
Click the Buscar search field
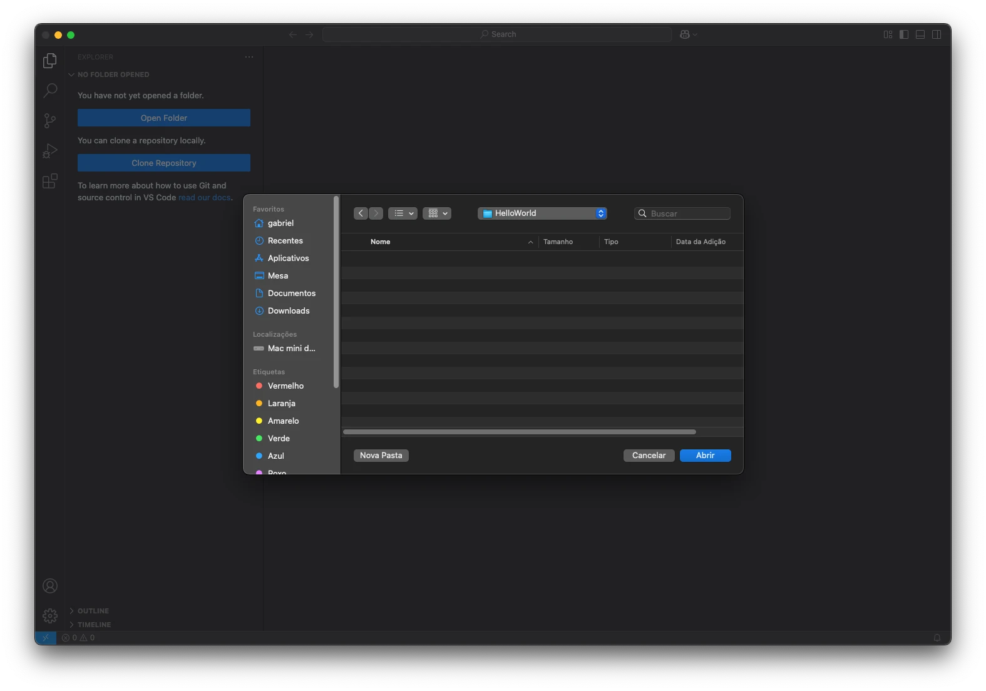[x=687, y=213]
